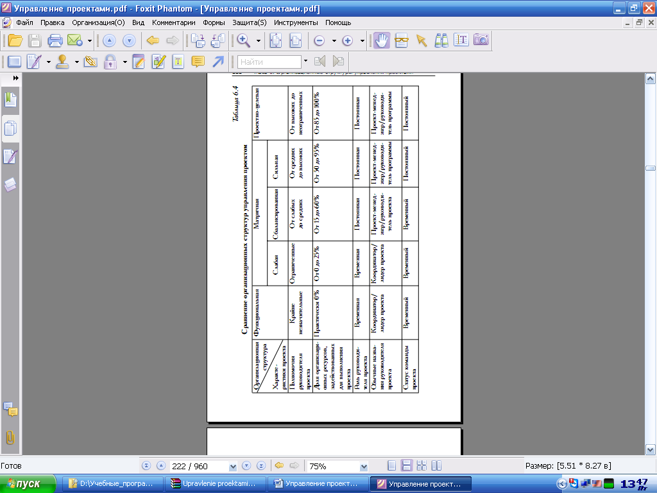Open the zoom level 75% dropdown
657x493 pixels.
coord(364,467)
